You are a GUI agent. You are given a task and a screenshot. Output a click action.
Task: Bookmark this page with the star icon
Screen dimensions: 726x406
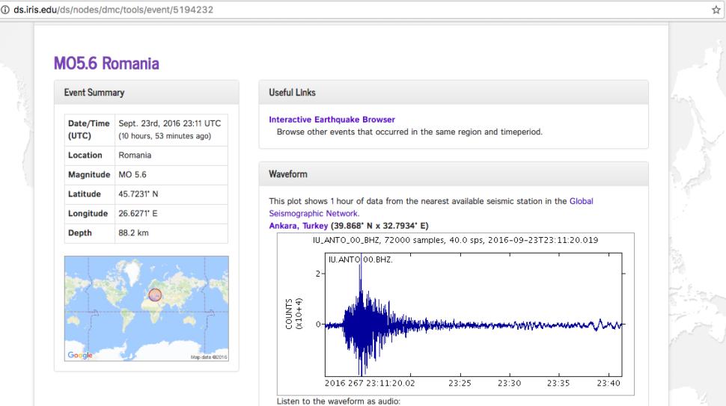click(x=716, y=7)
